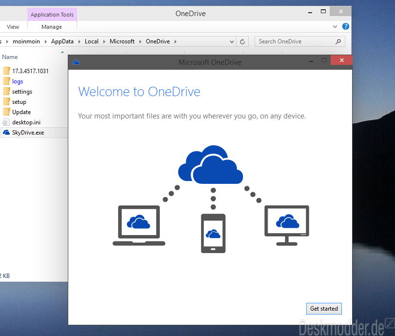Image resolution: width=395 pixels, height=336 pixels.
Task: Refresh the OneDrive folder view
Action: tap(242, 41)
